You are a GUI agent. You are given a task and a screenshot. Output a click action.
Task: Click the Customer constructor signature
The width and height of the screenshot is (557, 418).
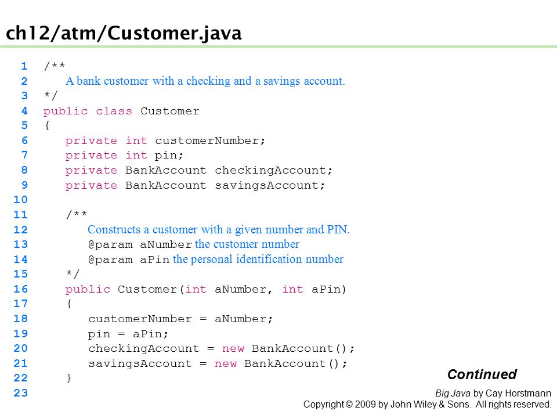click(206, 289)
